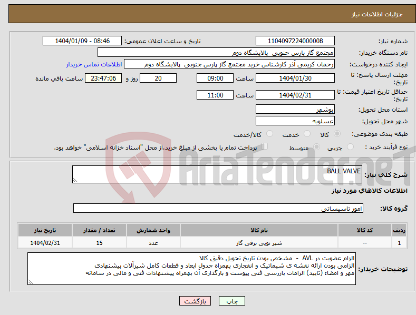Click the response deadline time 09:00
Viewport: 416px width, 315px height.
[215, 78]
